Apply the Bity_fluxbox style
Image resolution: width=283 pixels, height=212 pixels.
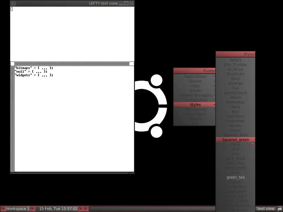point(235,65)
